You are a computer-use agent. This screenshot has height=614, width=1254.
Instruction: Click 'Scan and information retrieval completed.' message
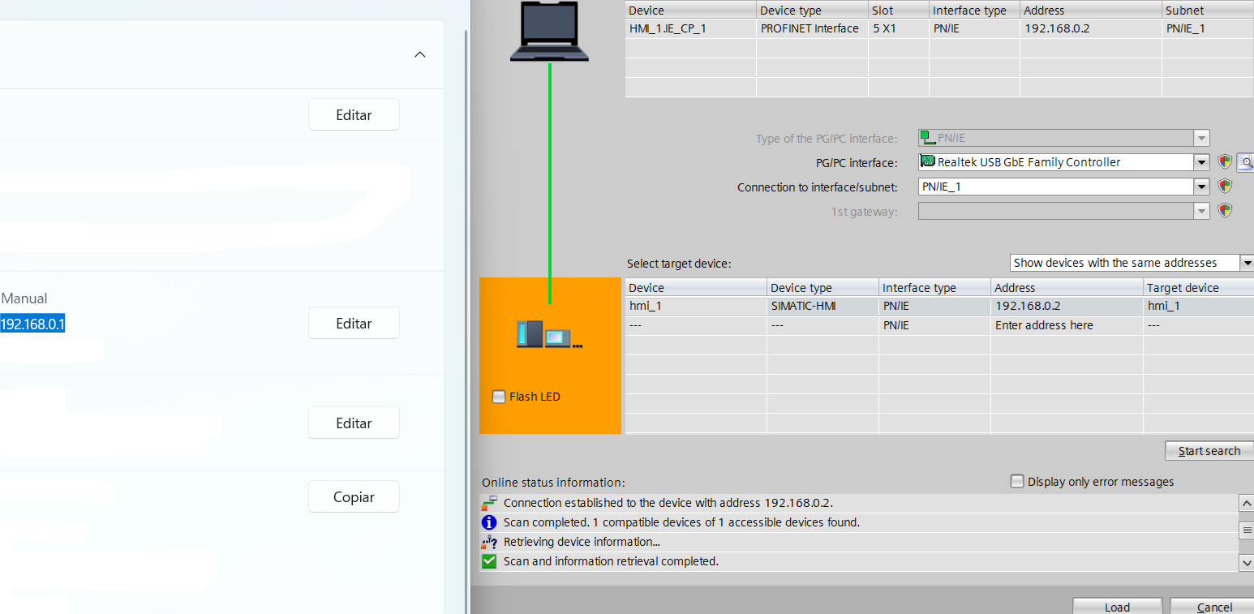(611, 561)
